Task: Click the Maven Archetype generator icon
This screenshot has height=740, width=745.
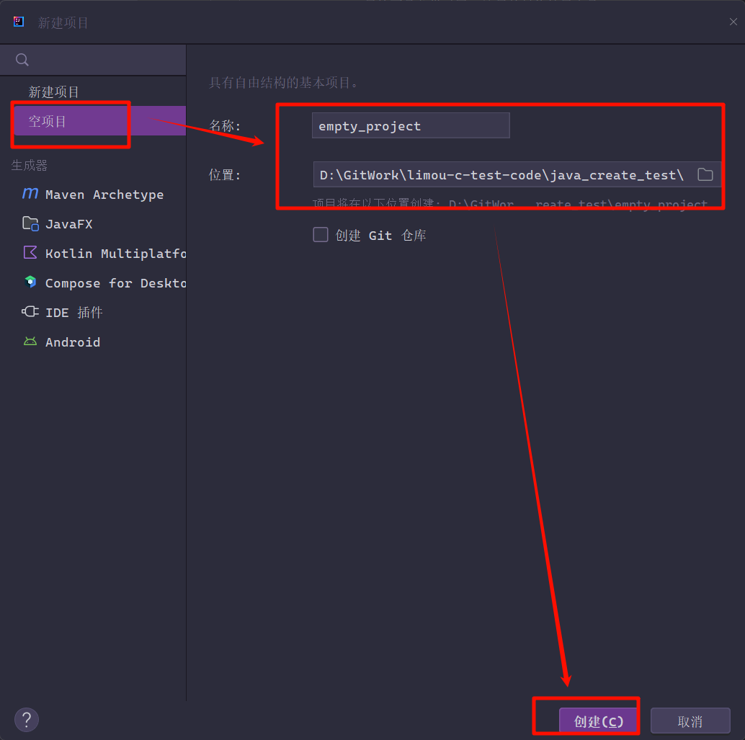Action: click(x=30, y=194)
